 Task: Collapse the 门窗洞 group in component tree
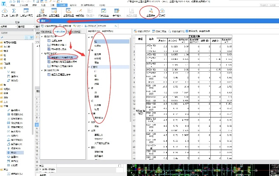click(88, 68)
